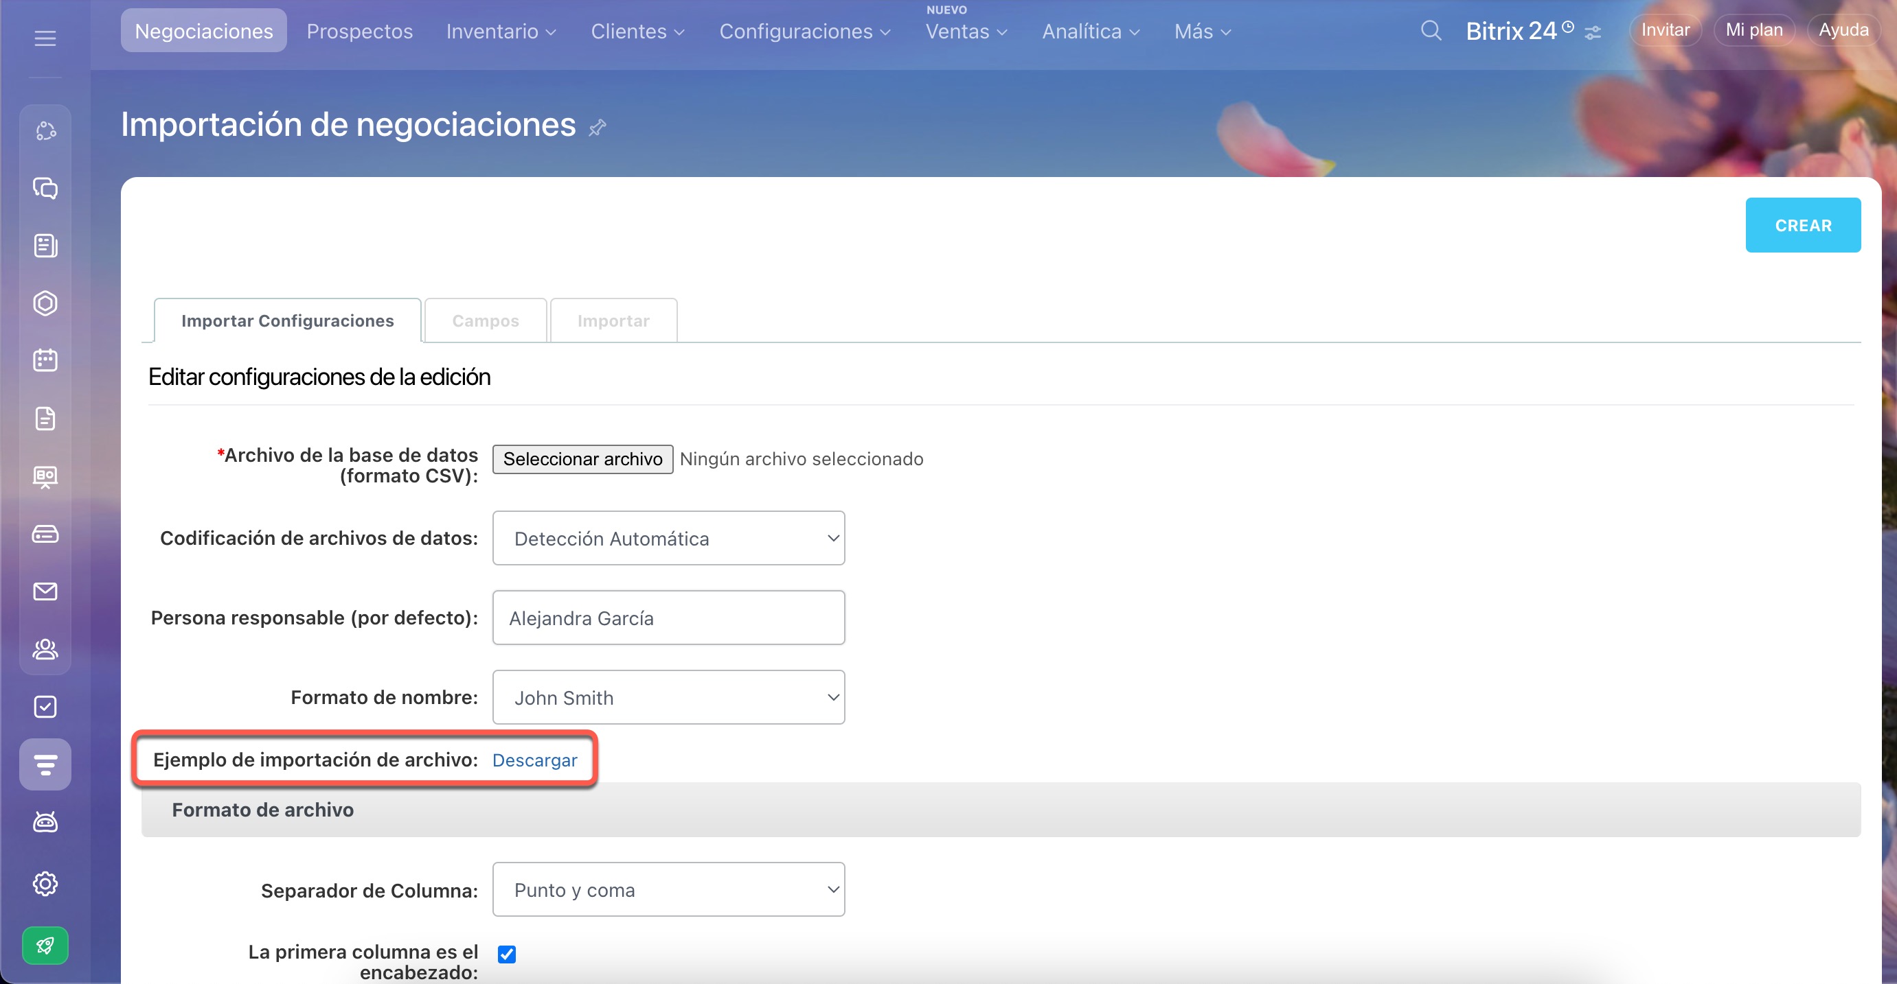Uncheck first column is header checkbox
This screenshot has height=984, width=1897.
pyautogui.click(x=507, y=954)
